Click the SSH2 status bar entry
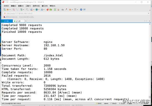This screenshot has width=152, height=106. (100, 104)
